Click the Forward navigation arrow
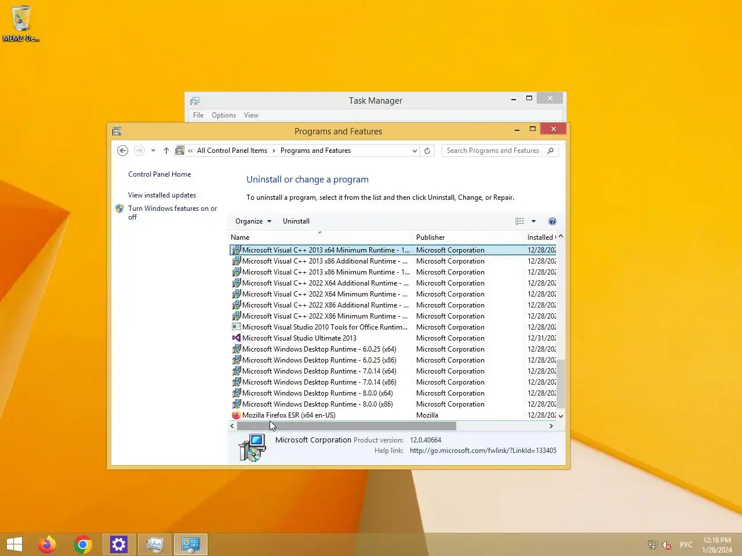742x556 pixels. pyautogui.click(x=139, y=151)
